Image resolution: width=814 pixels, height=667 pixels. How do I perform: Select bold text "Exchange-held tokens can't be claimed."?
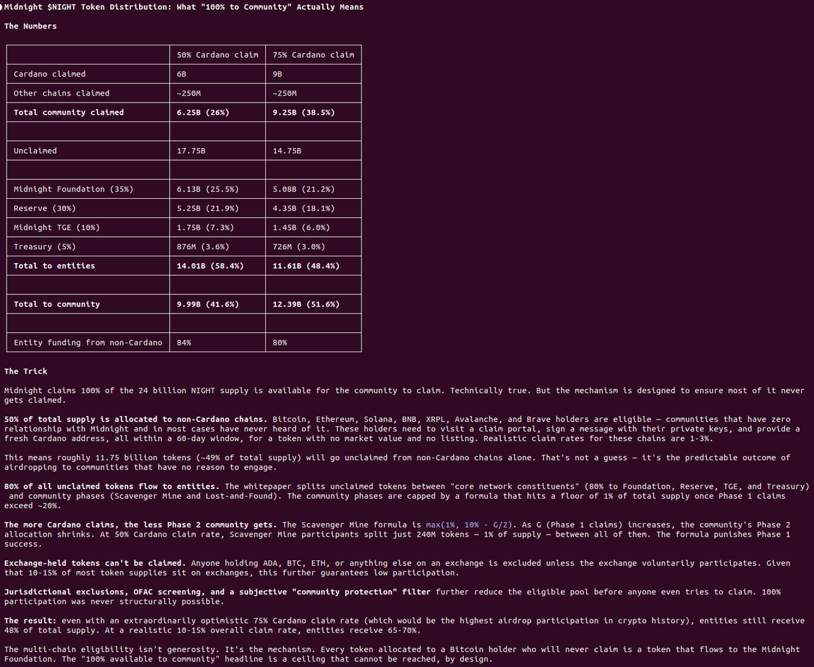click(95, 563)
